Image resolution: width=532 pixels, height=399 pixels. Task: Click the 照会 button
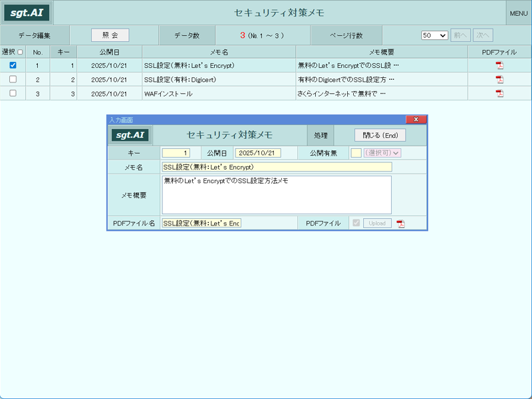pos(110,35)
